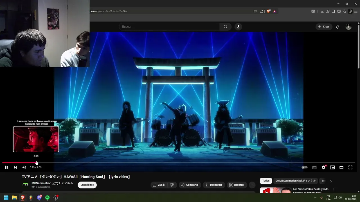This screenshot has height=202, width=360.
Task: Click the YouTube search field Buscar
Action: (x=169, y=27)
